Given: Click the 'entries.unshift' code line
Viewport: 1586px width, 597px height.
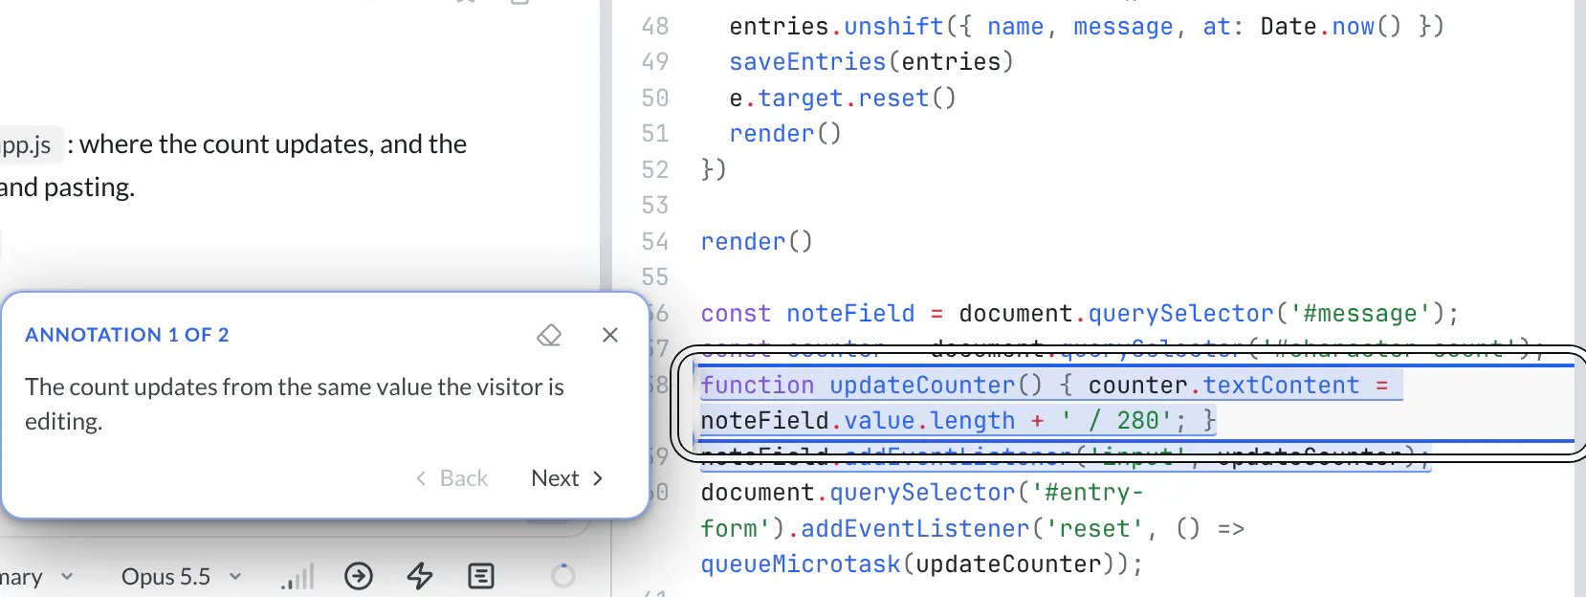Looking at the screenshot, I should pyautogui.click(x=1087, y=27).
